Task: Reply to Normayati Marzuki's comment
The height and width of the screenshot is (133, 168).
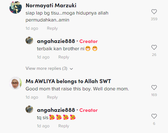Action: click(52, 28)
